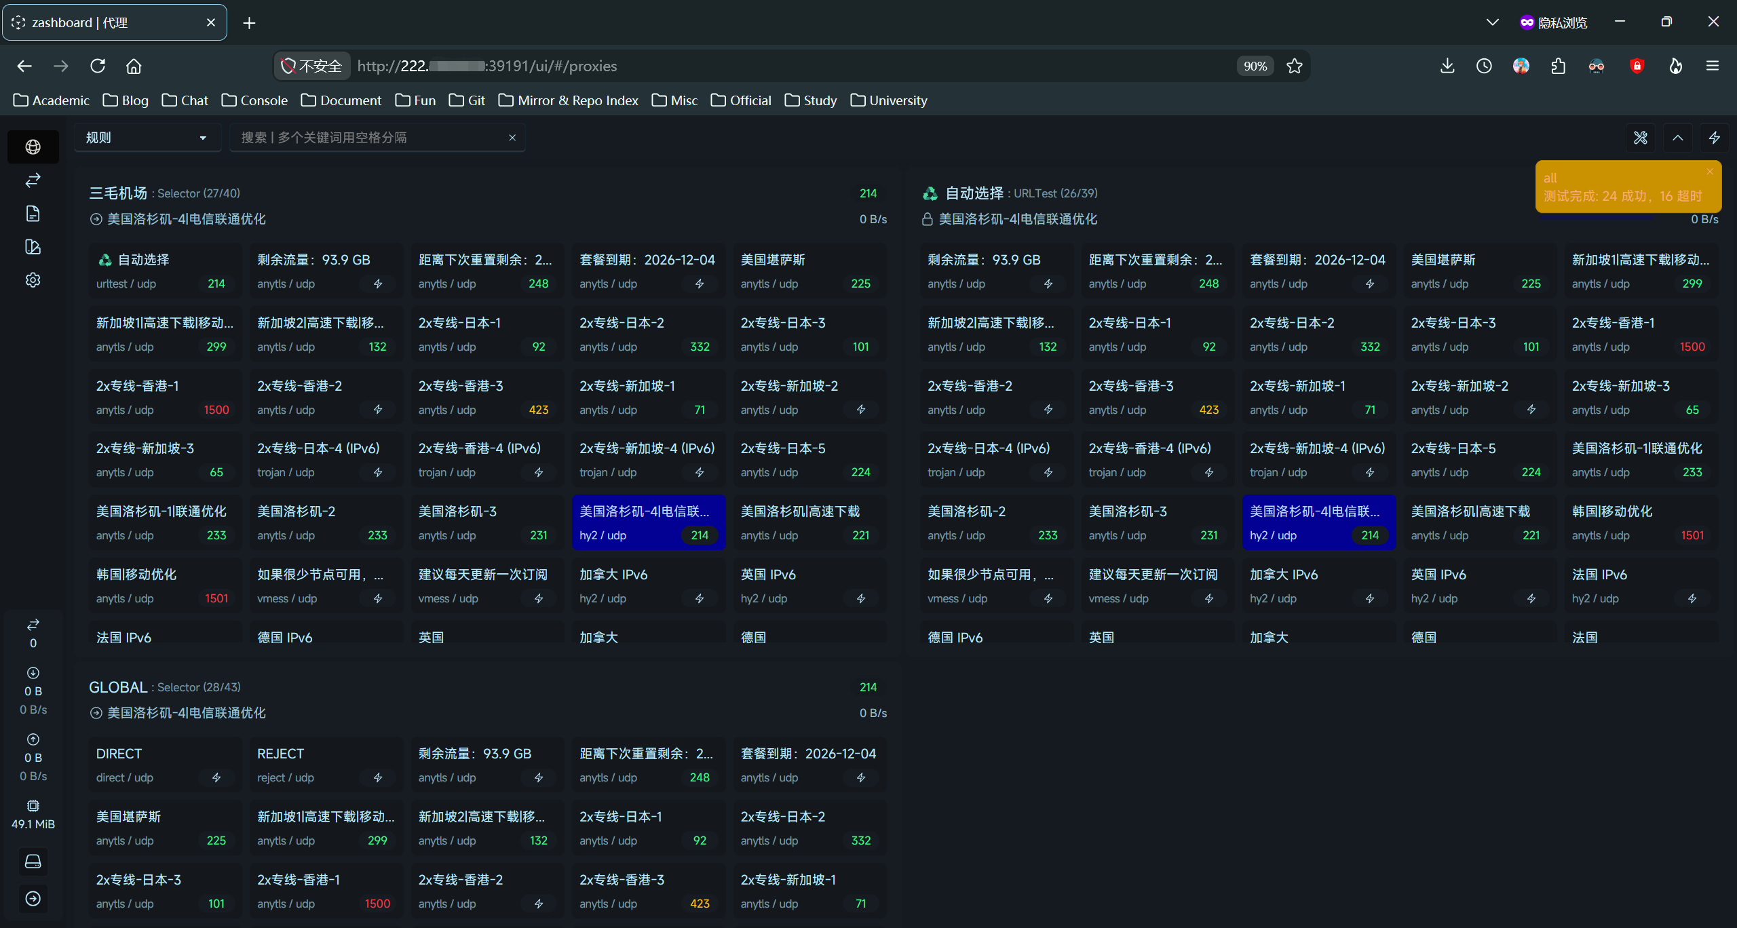Screen dimensions: 1737x928
Task: Select 2x专线-新加坡-1 in 三毛机场 group
Action: (x=648, y=397)
